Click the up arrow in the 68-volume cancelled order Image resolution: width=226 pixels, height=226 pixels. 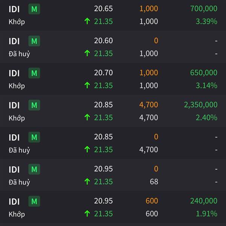(87, 182)
